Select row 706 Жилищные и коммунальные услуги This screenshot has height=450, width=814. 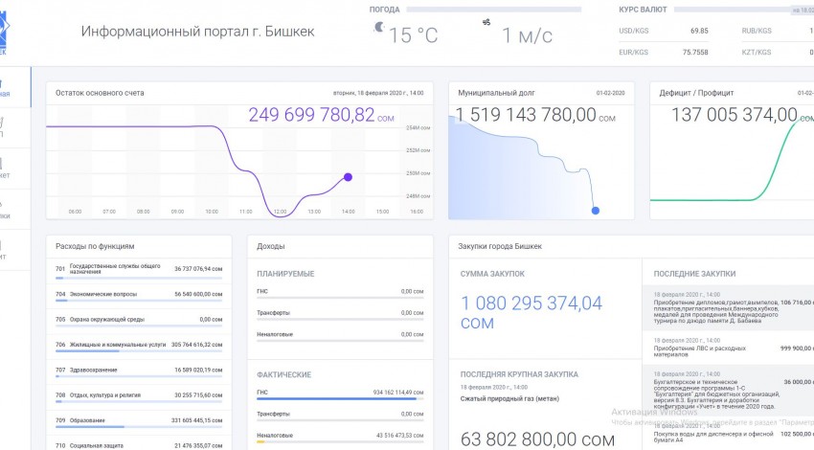tap(138, 345)
